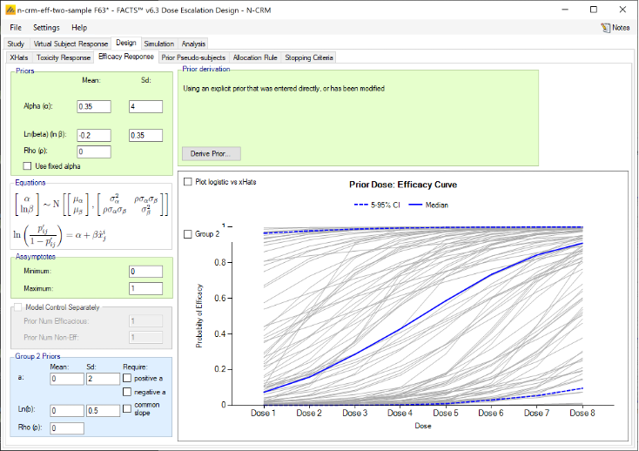Enable the common slope checkbox
The image size is (639, 451).
(x=128, y=407)
